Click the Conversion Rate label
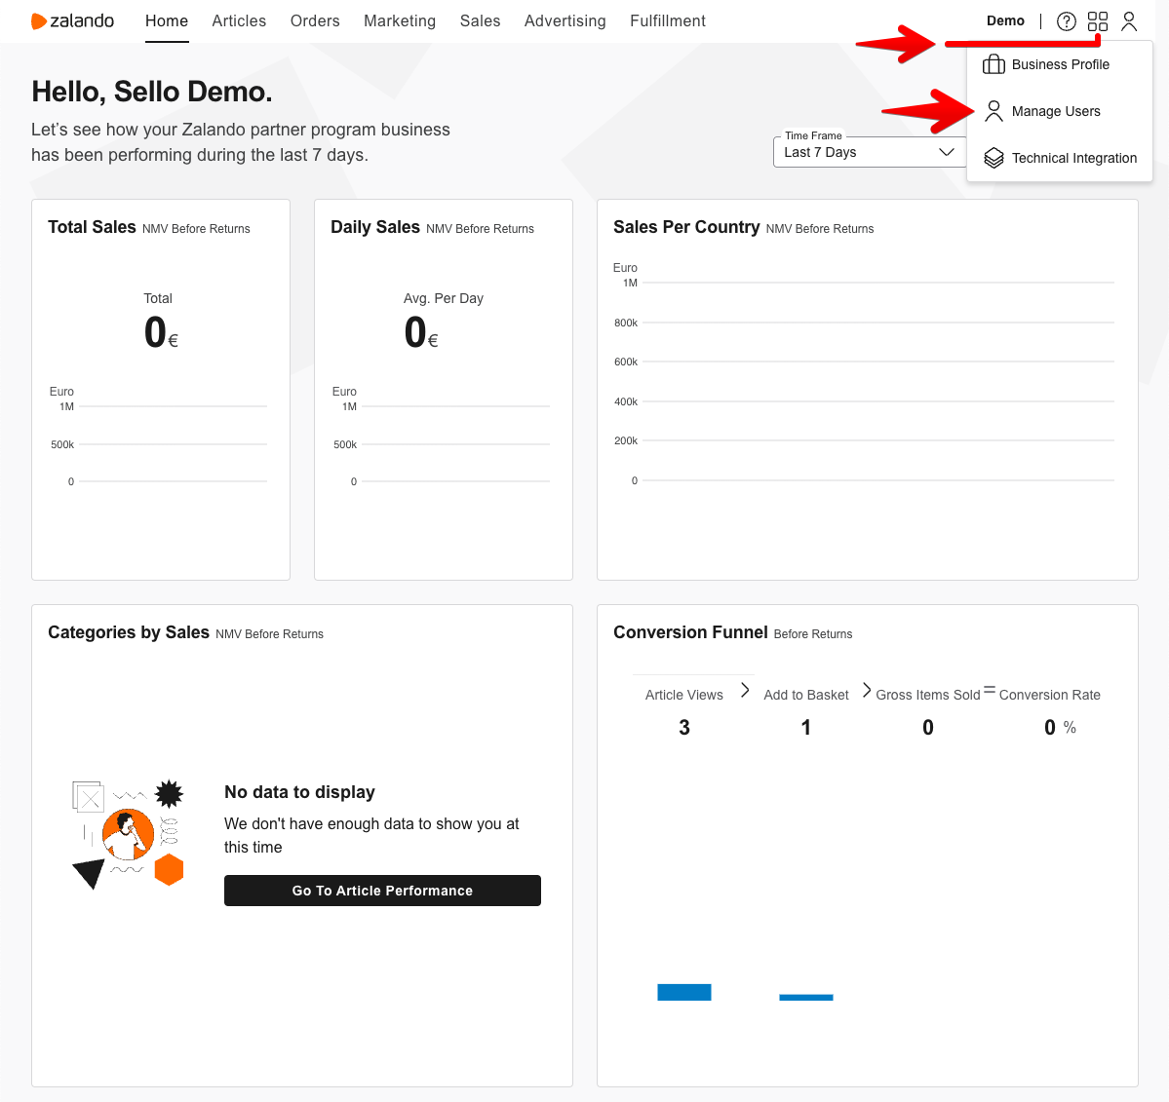The image size is (1169, 1102). (x=1050, y=695)
